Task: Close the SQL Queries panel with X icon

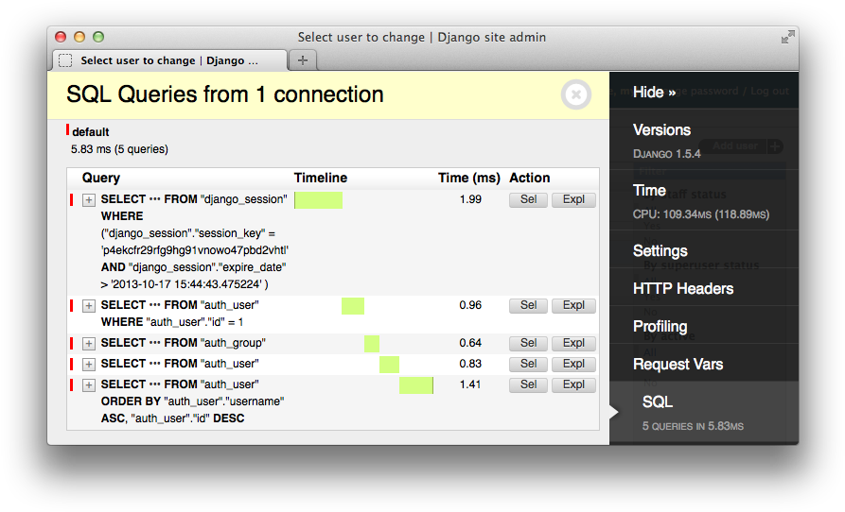Action: 576,94
